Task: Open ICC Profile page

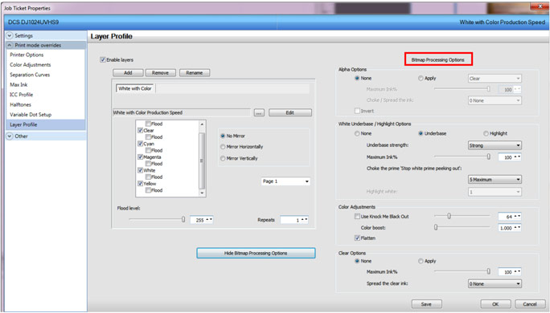Action: tap(22, 95)
